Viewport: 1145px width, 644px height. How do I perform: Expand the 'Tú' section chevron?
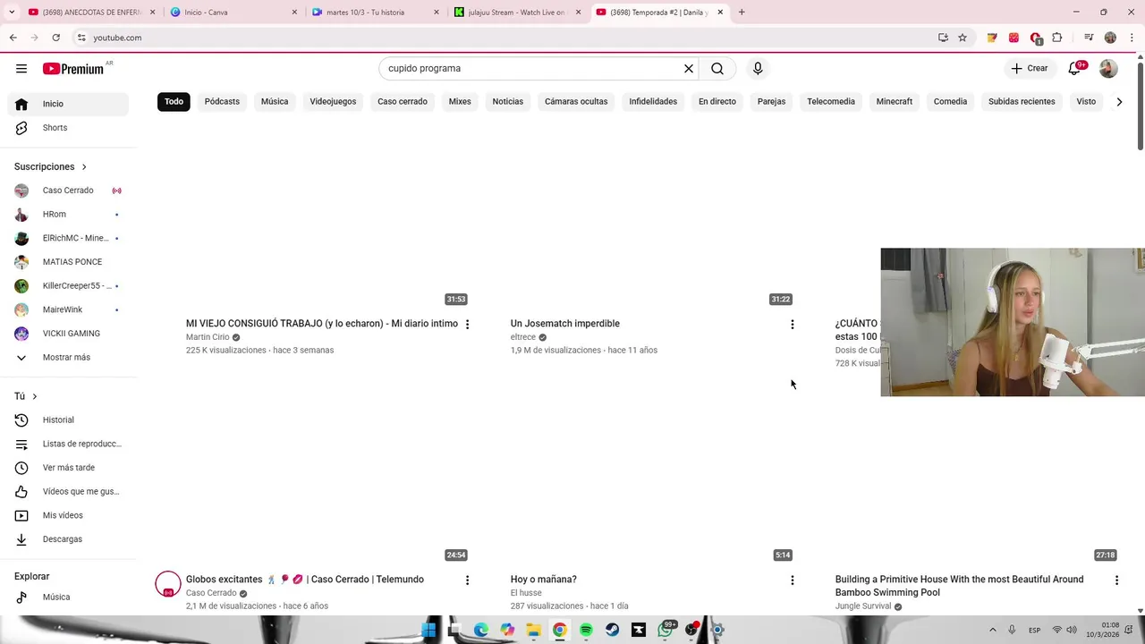coord(35,396)
